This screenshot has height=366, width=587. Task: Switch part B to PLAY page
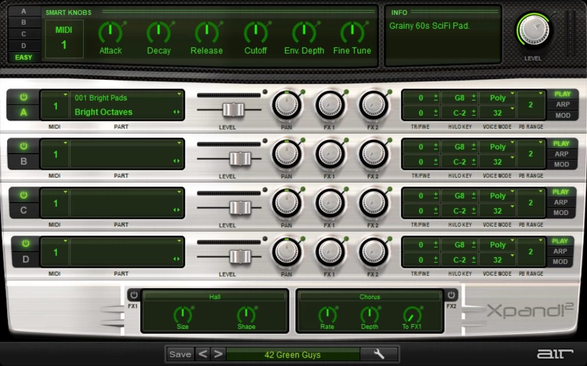click(x=562, y=143)
